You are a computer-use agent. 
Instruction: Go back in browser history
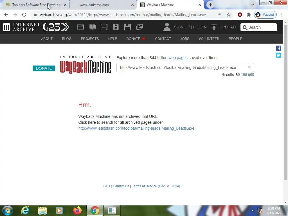point(6,15)
